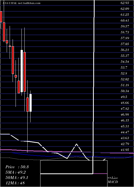The height and width of the screenshot is (187, 134).
Task: Select the 58.73 price axis label
Action: (x=125, y=32)
